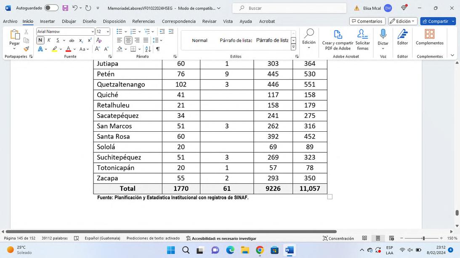Open the Editor proofing tool
This screenshot has width=460, height=258.
point(402,37)
